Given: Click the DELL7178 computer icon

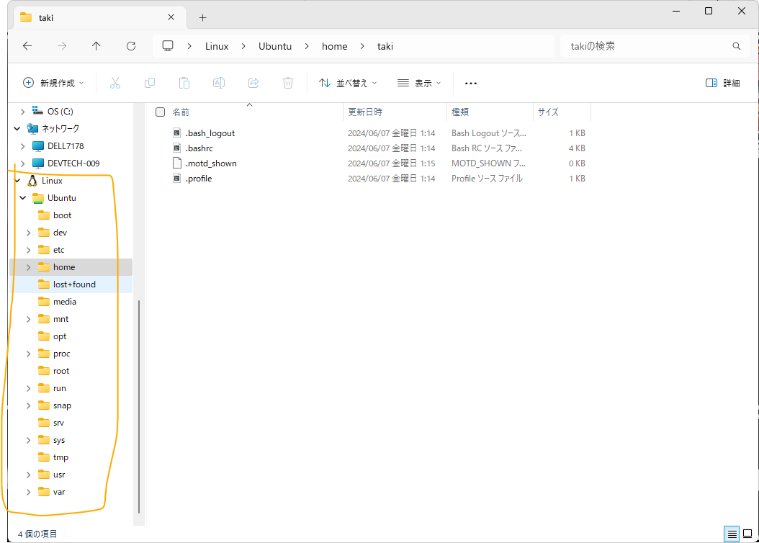Looking at the screenshot, I should click(x=37, y=146).
